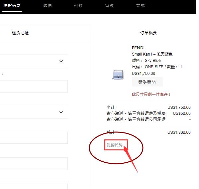Go to the 付款 payment tab
This screenshot has width=199, height=189.
(x=78, y=6)
